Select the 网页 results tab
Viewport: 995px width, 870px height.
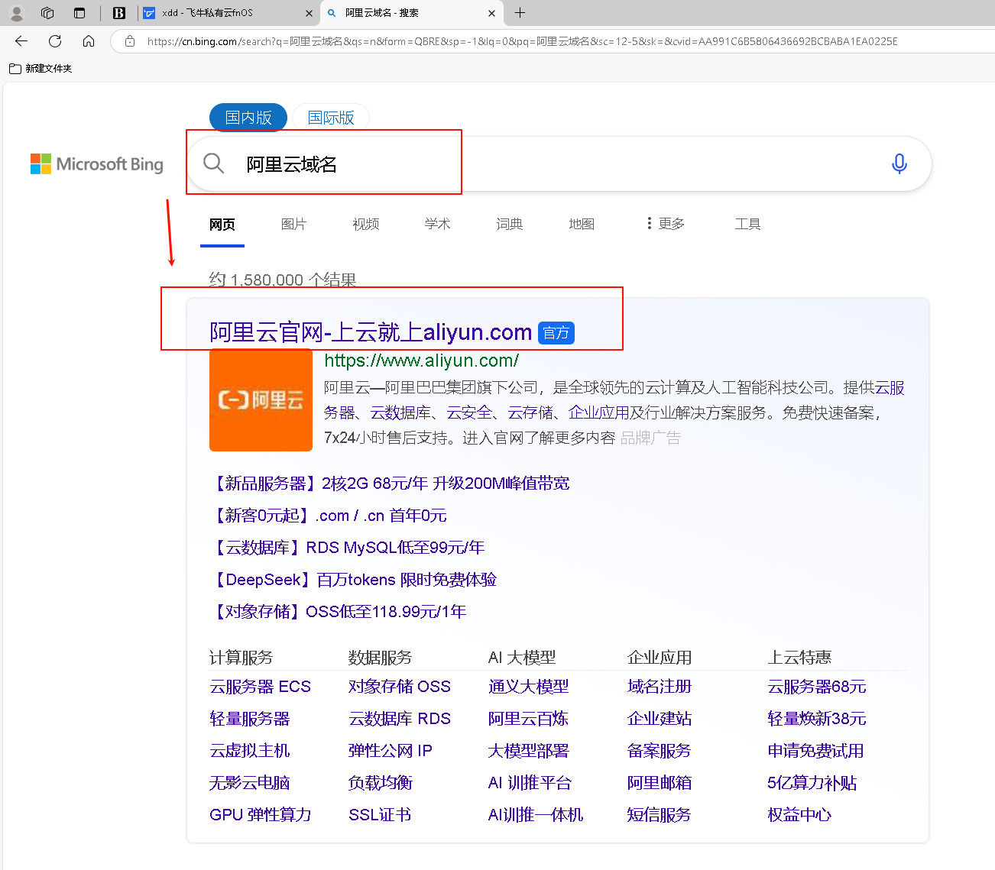coord(222,225)
